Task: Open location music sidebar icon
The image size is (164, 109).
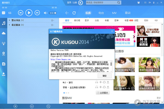Action: [x=4, y=54]
